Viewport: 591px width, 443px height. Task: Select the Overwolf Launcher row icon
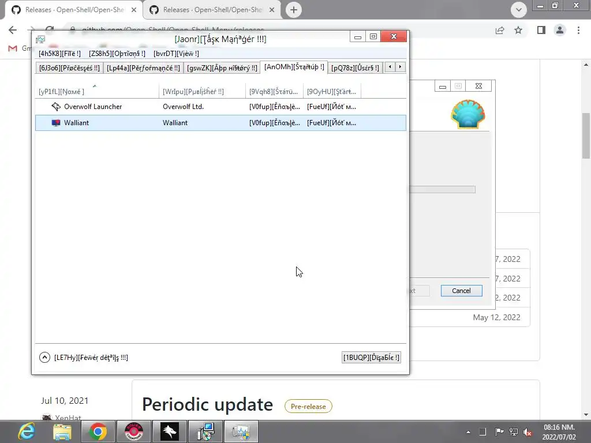(56, 107)
